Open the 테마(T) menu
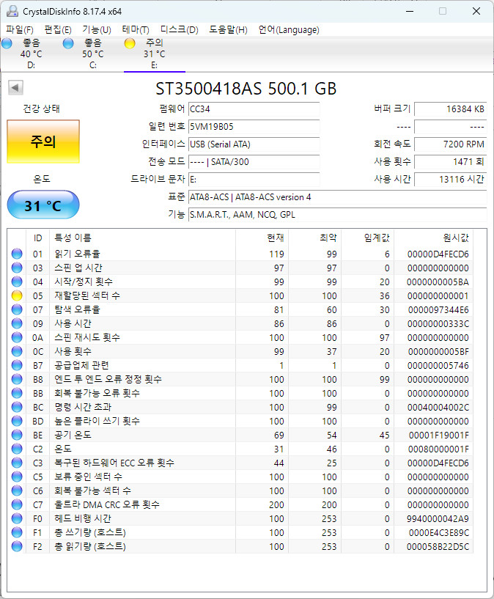This screenshot has height=599, width=494. (136, 30)
